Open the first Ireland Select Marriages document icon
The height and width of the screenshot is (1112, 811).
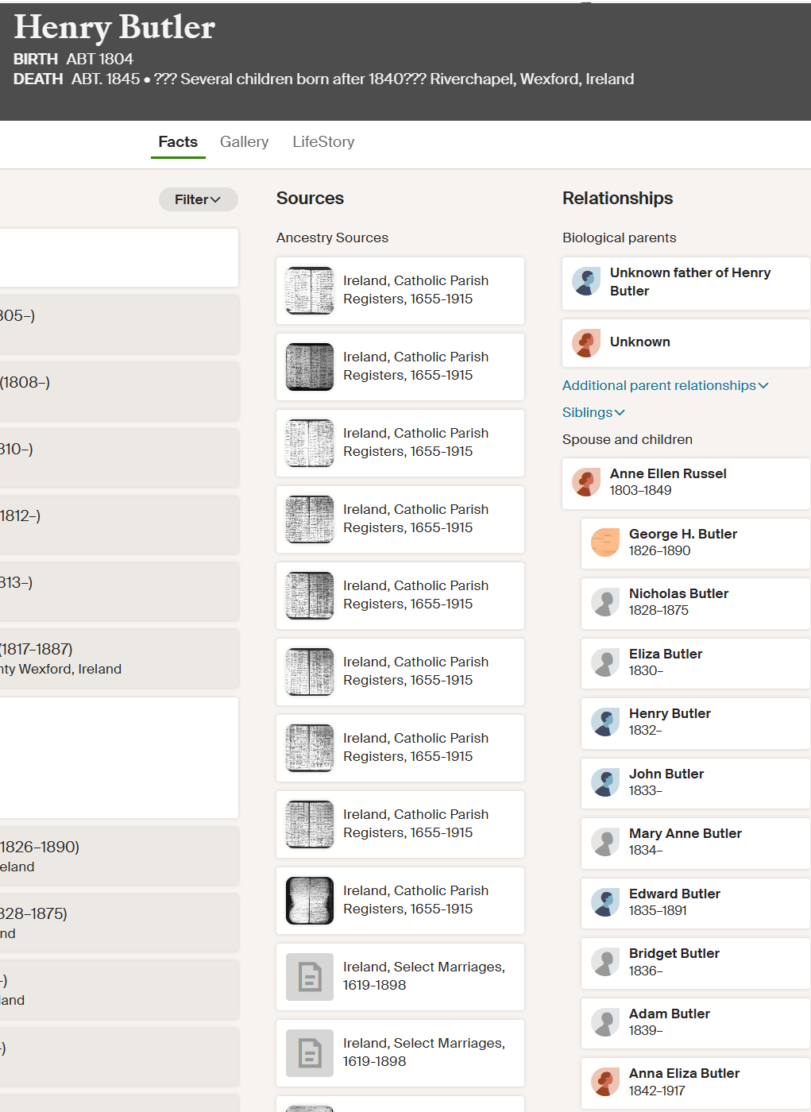pos(310,977)
